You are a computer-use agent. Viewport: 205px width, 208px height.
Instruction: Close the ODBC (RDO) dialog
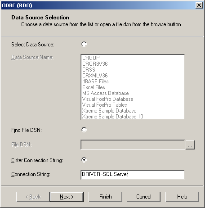pos(199,5)
